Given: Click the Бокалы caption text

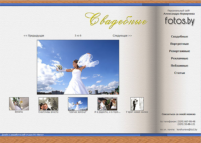Looking at the screenshot, I should pos(19,112).
